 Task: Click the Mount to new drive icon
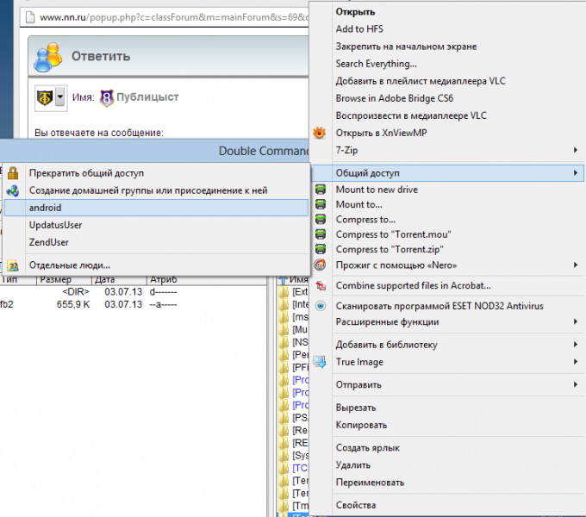click(320, 190)
